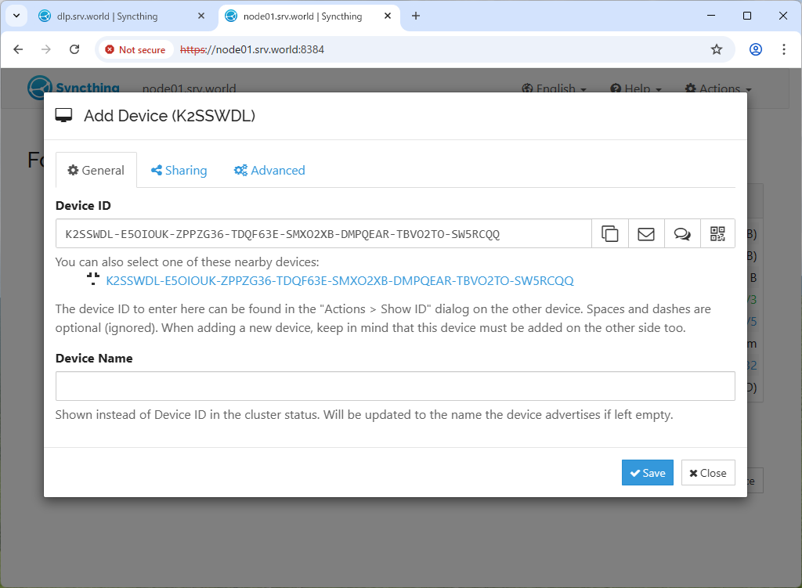
Task: Click the Not secure site info badge
Action: click(x=135, y=49)
